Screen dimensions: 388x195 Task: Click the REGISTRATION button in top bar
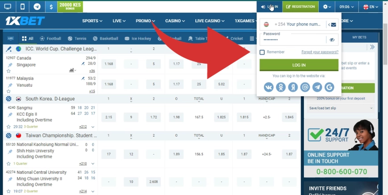tap(301, 7)
